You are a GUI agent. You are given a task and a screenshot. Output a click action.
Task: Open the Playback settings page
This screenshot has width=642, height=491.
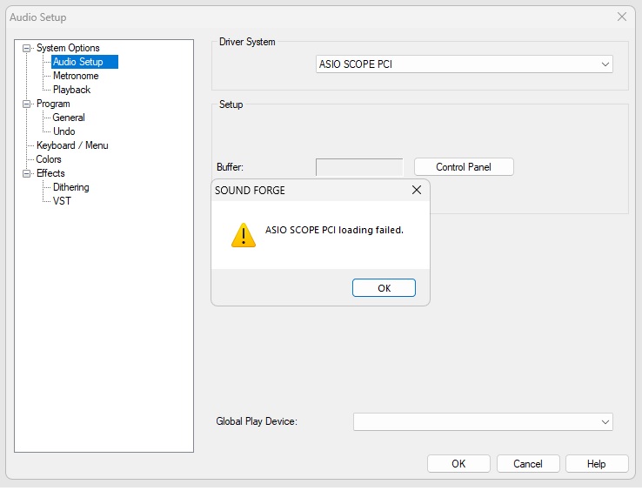tap(71, 90)
